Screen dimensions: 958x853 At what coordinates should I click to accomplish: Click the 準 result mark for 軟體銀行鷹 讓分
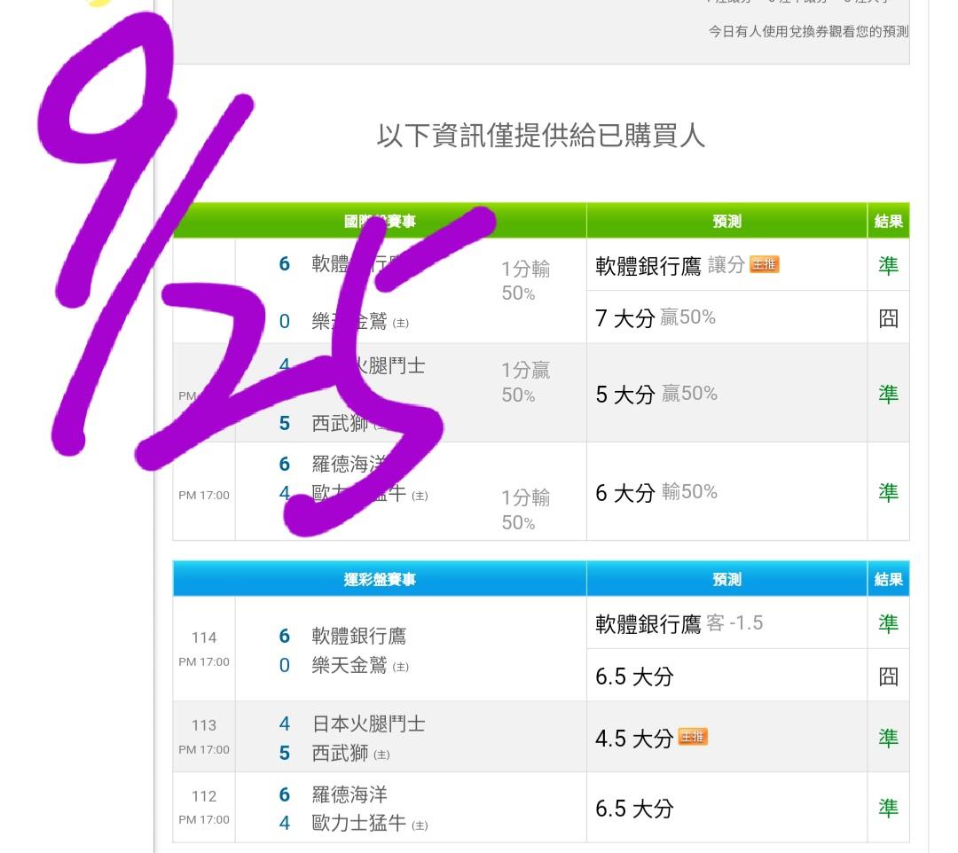tap(888, 265)
